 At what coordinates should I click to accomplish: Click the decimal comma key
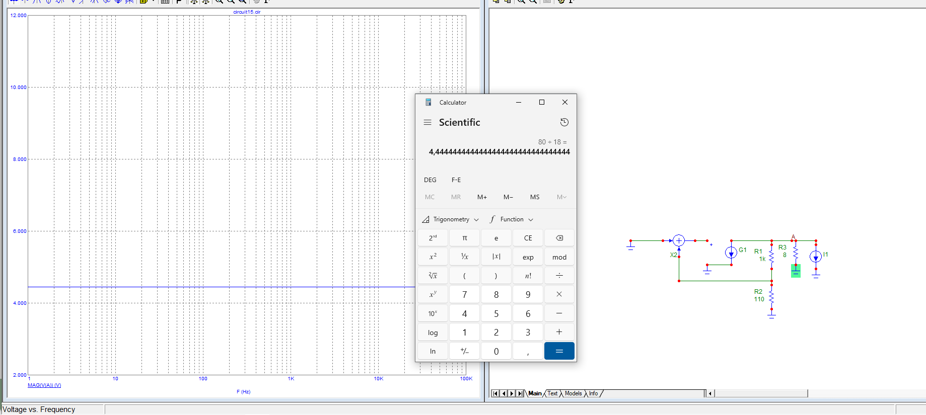(x=528, y=351)
